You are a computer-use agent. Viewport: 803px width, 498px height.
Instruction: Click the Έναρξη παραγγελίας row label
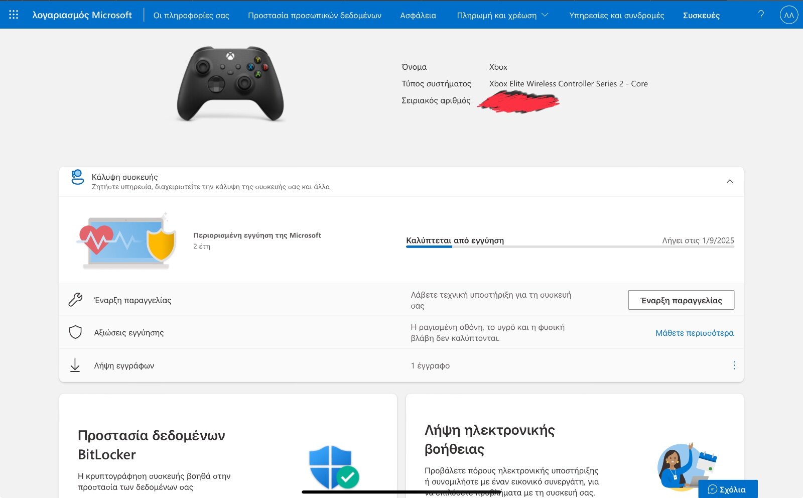132,300
